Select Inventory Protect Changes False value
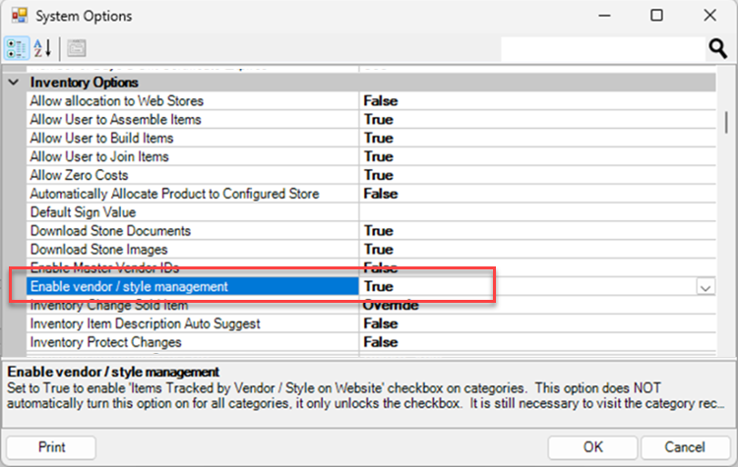 [x=380, y=342]
